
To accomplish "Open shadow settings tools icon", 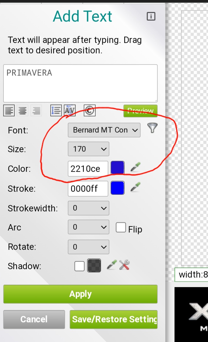I will 124,265.
